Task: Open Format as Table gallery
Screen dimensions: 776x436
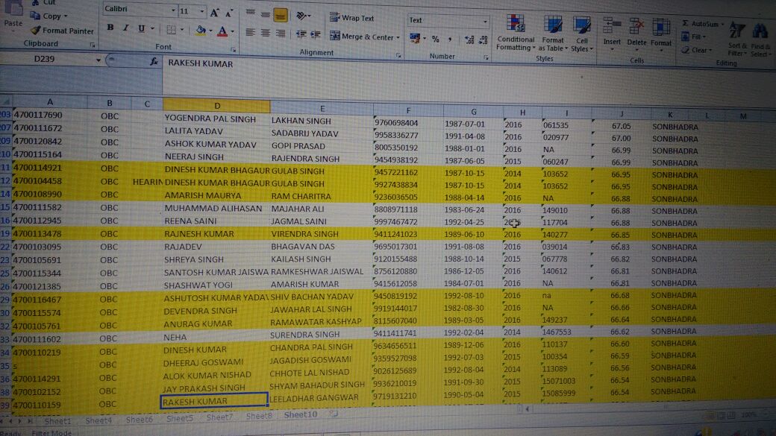Action: click(x=553, y=33)
